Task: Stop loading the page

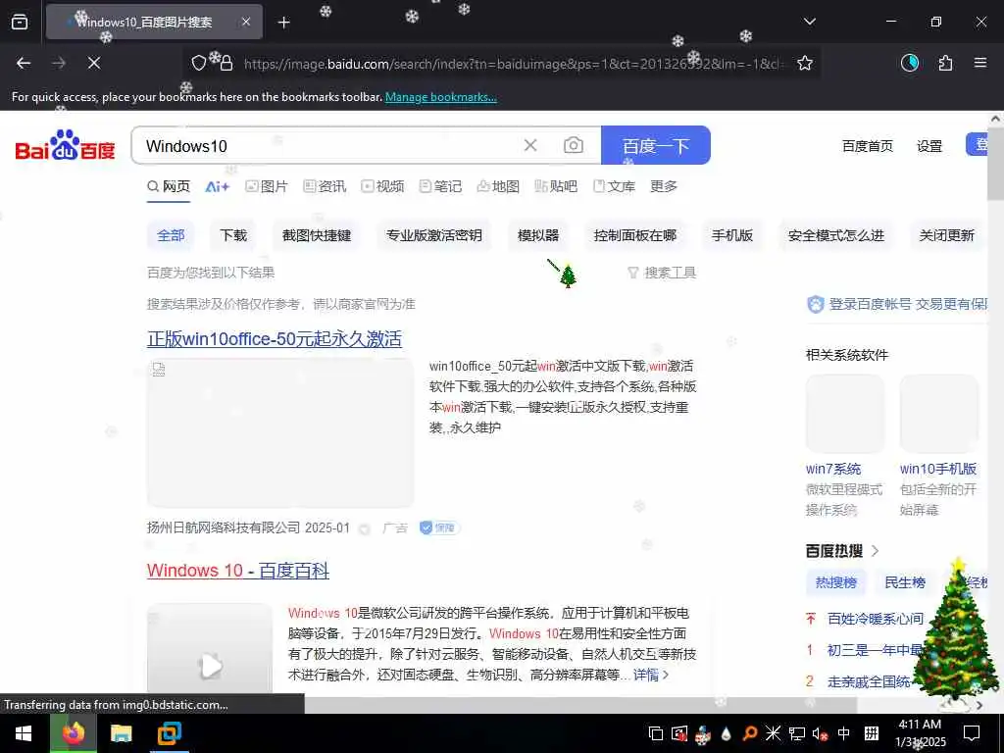Action: pyautogui.click(x=93, y=63)
